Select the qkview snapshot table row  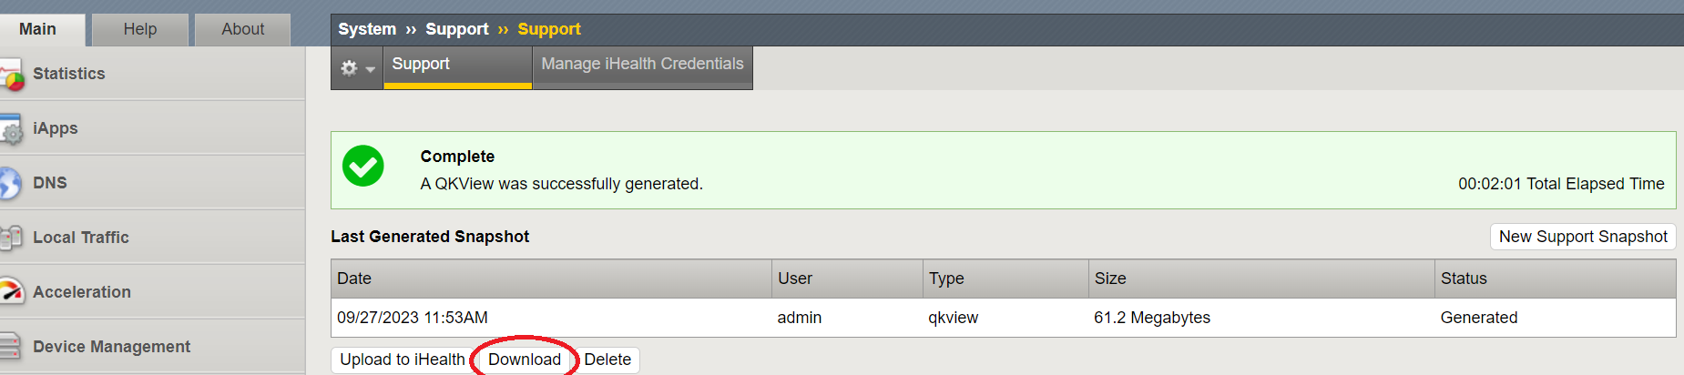(x=1003, y=318)
